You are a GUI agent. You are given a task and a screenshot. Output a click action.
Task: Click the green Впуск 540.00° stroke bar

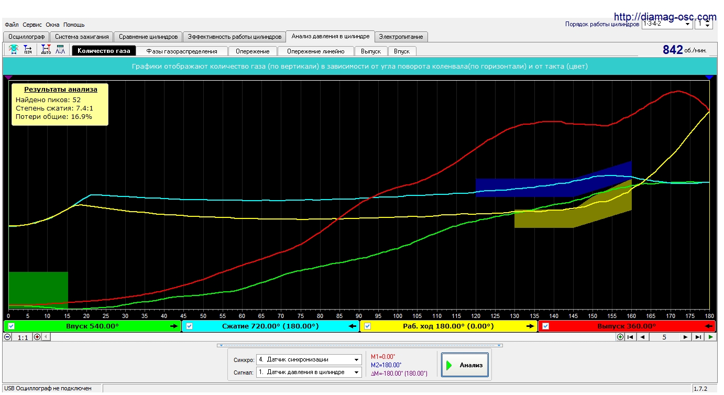click(92, 326)
